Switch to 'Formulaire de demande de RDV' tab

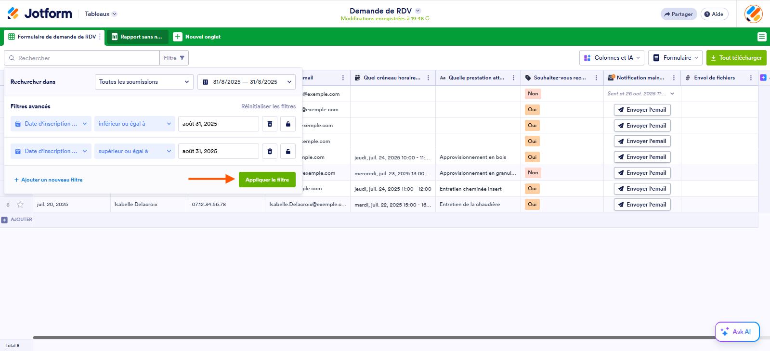(53, 37)
